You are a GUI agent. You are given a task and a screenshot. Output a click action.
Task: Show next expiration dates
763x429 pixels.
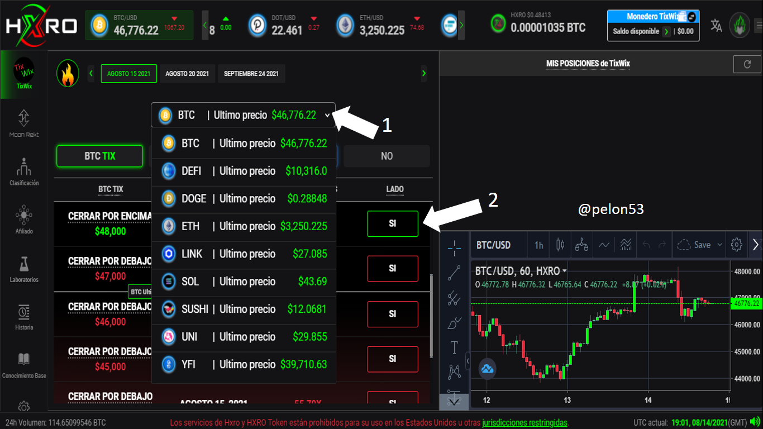[424, 74]
